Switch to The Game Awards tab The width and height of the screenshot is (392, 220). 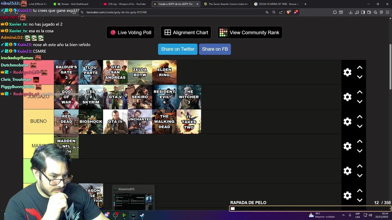pyautogui.click(x=226, y=4)
